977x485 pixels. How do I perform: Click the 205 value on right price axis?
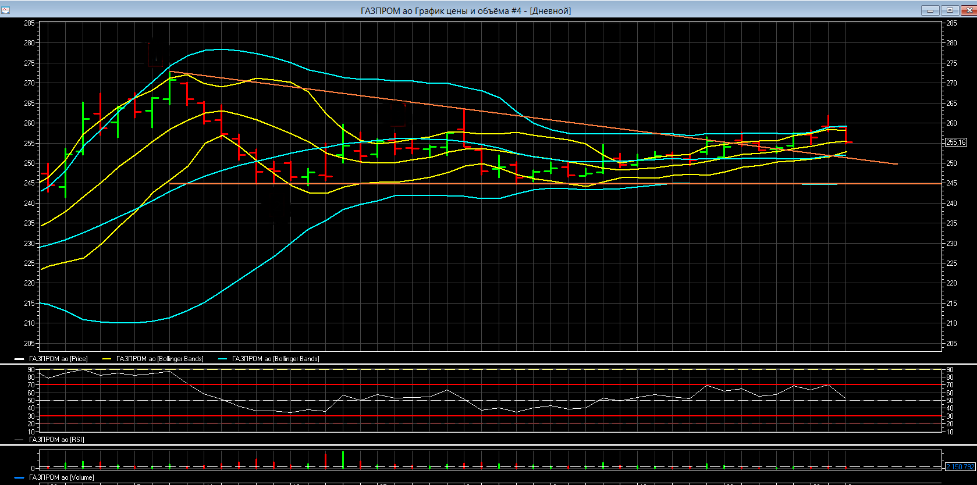coord(951,343)
